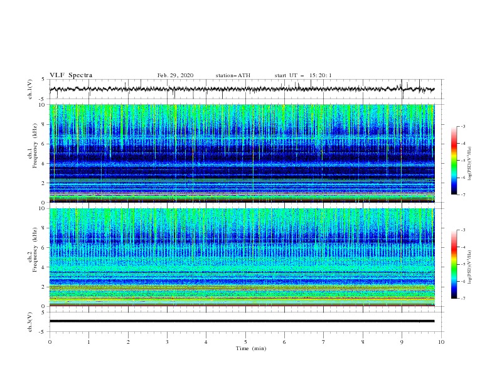This screenshot has height=384, width=497.
Task: Click the "ch.1(V)" waveform axis label
Action: point(30,89)
